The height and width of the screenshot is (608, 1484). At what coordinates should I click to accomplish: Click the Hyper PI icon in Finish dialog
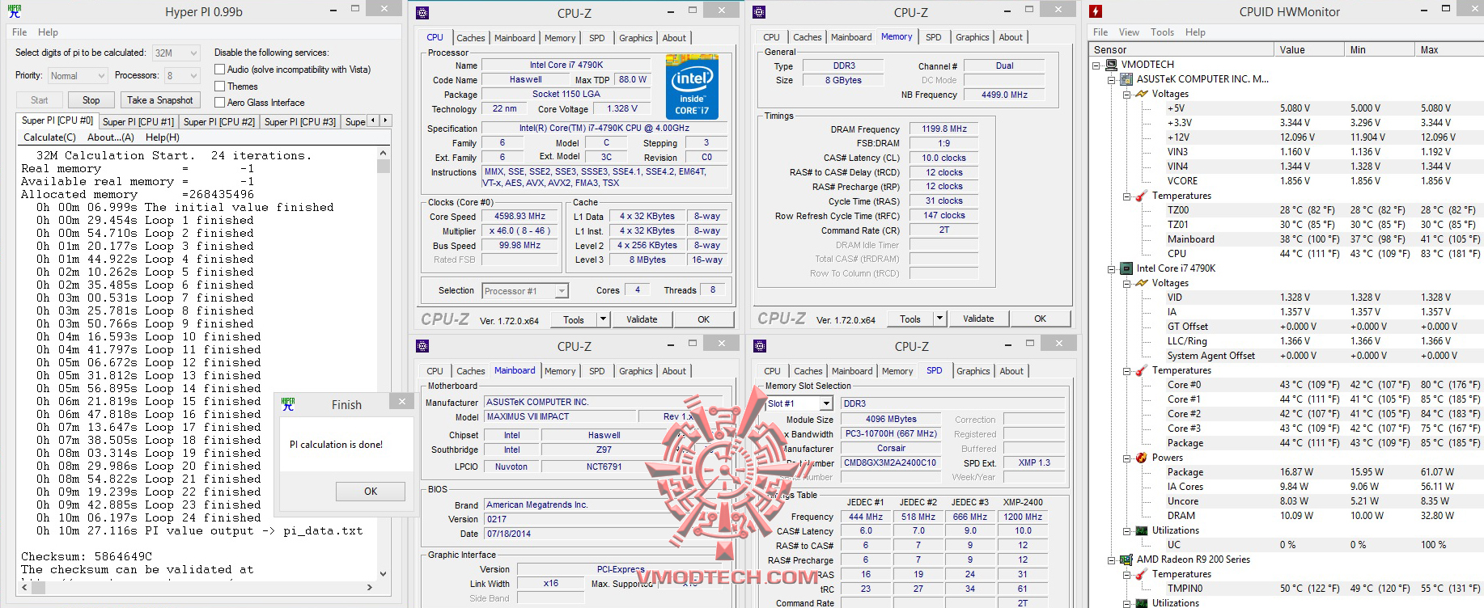click(288, 404)
